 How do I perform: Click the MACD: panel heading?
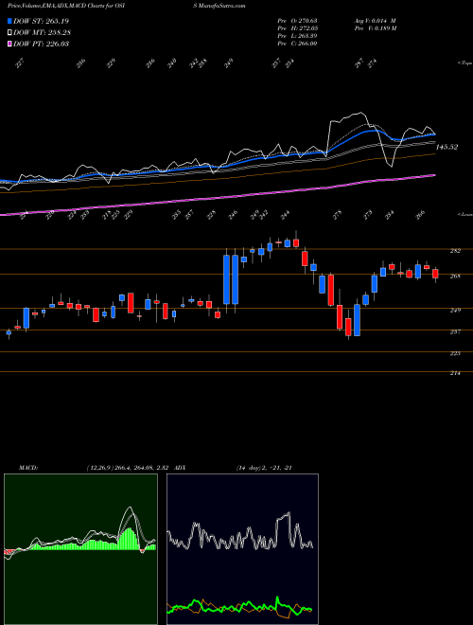(28, 468)
